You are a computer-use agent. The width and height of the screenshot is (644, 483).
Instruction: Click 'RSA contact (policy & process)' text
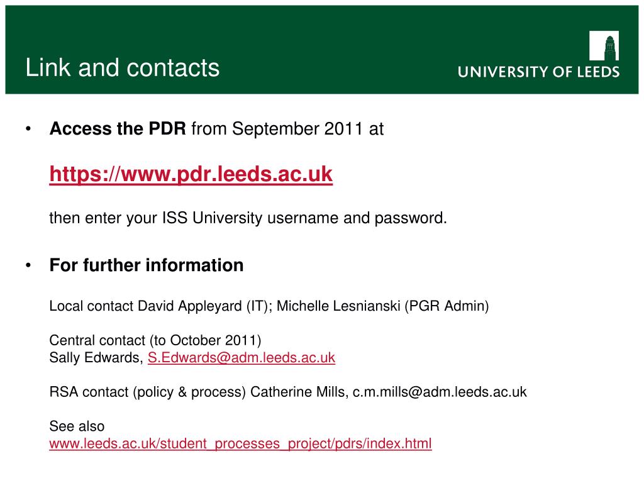click(147, 392)
